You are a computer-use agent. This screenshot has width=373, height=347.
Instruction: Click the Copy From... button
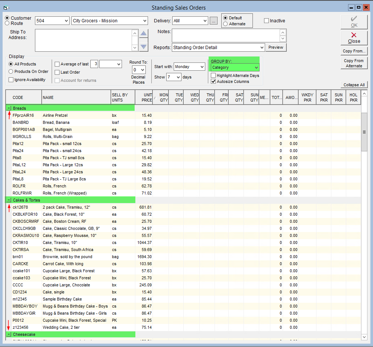(354, 51)
